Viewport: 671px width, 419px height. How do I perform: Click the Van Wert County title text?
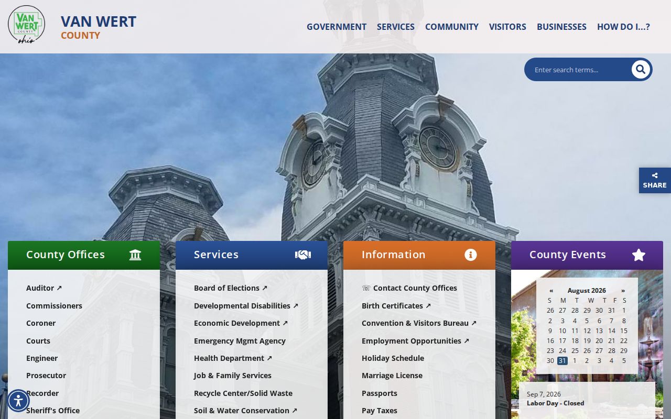tap(99, 27)
